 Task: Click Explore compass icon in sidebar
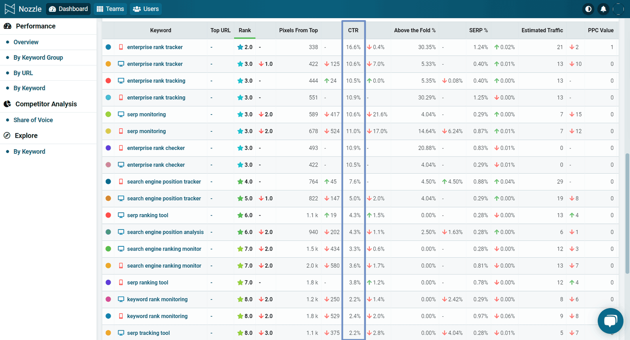pos(7,135)
